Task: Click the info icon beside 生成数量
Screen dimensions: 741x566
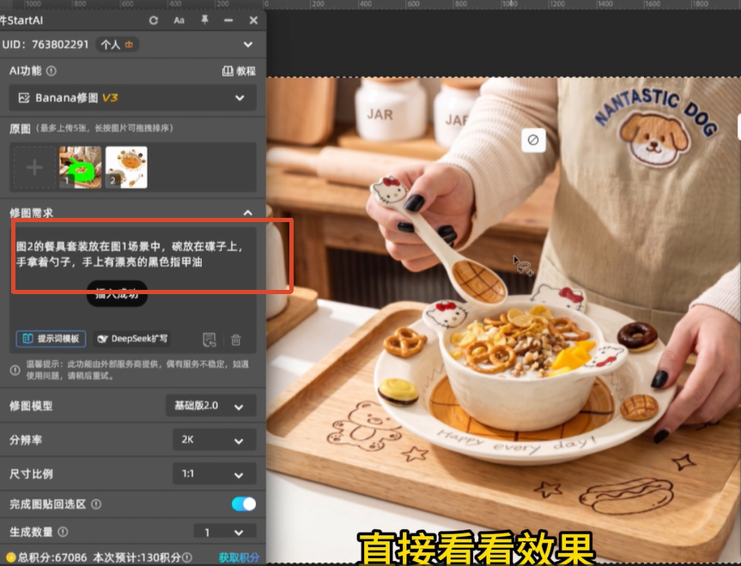Action: [63, 532]
